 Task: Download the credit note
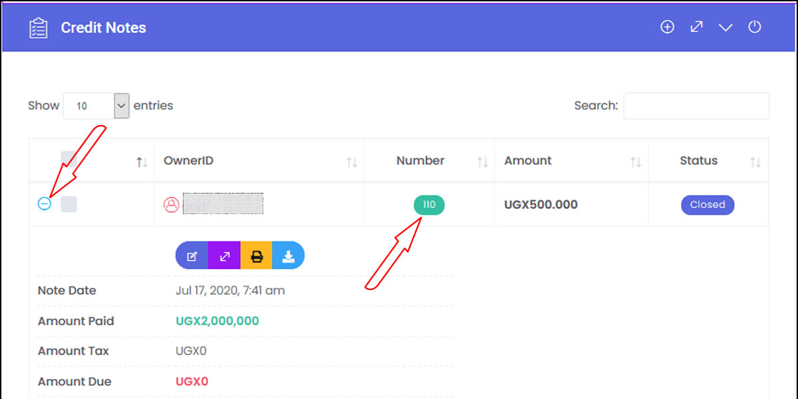click(288, 256)
